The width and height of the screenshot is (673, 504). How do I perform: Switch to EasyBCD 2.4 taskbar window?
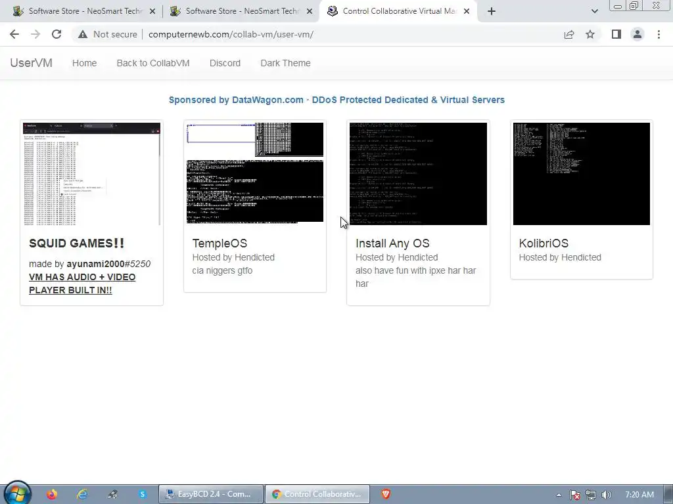pyautogui.click(x=211, y=494)
